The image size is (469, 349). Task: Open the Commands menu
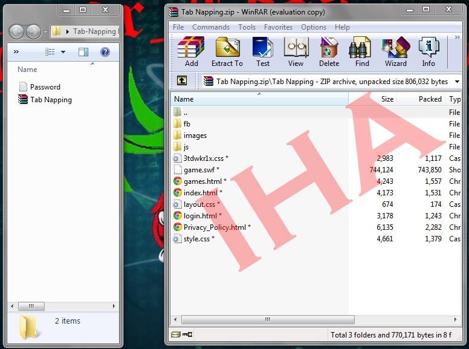point(211,27)
